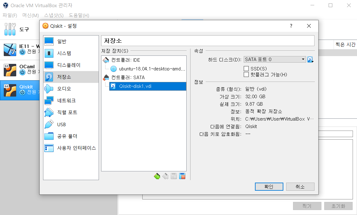Open the 사용자 인터페이스 settings category
Viewport: 357px width, 215px height.
tap(71, 148)
